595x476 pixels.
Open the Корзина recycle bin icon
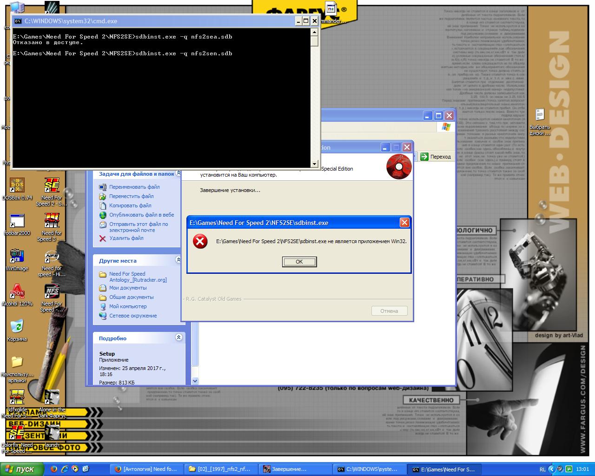(x=17, y=331)
